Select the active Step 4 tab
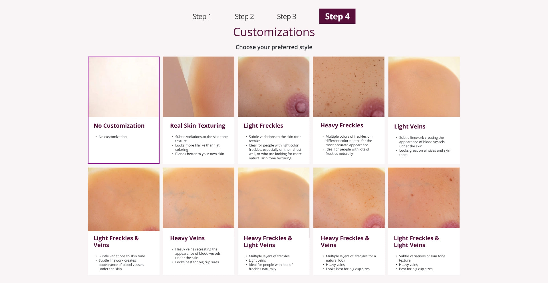The width and height of the screenshot is (548, 283). pyautogui.click(x=337, y=16)
